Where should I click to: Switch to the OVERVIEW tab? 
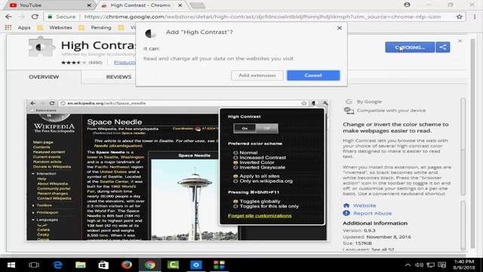pyautogui.click(x=44, y=77)
